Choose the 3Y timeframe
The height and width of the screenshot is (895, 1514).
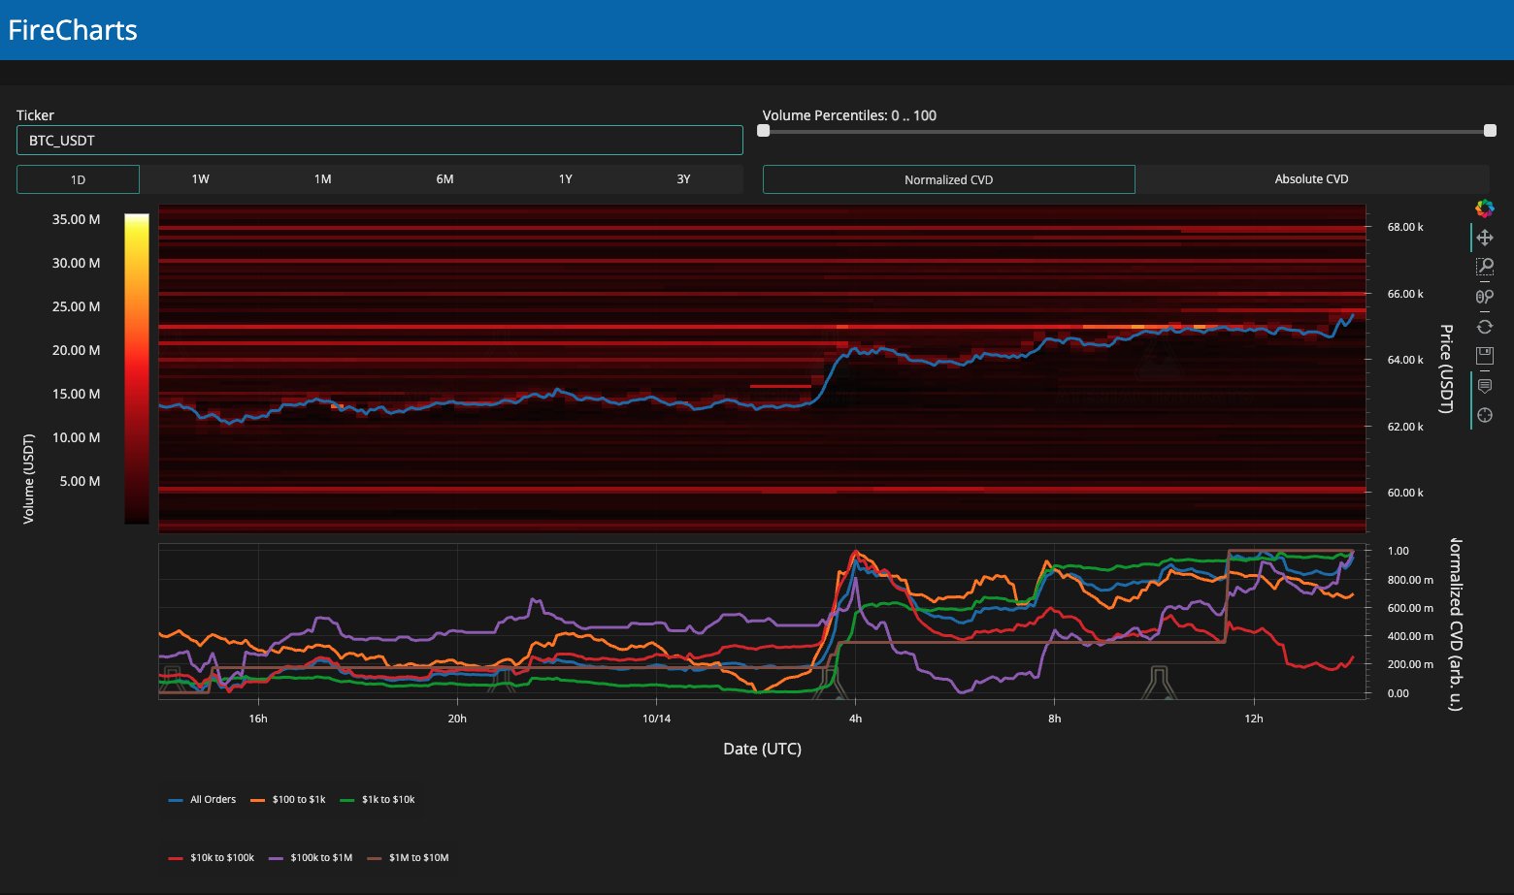[x=683, y=179]
